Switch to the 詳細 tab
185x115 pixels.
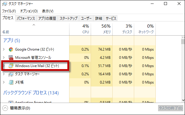(99, 19)
